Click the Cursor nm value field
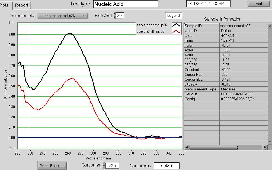Screen dimensions: 272x170 112,165
